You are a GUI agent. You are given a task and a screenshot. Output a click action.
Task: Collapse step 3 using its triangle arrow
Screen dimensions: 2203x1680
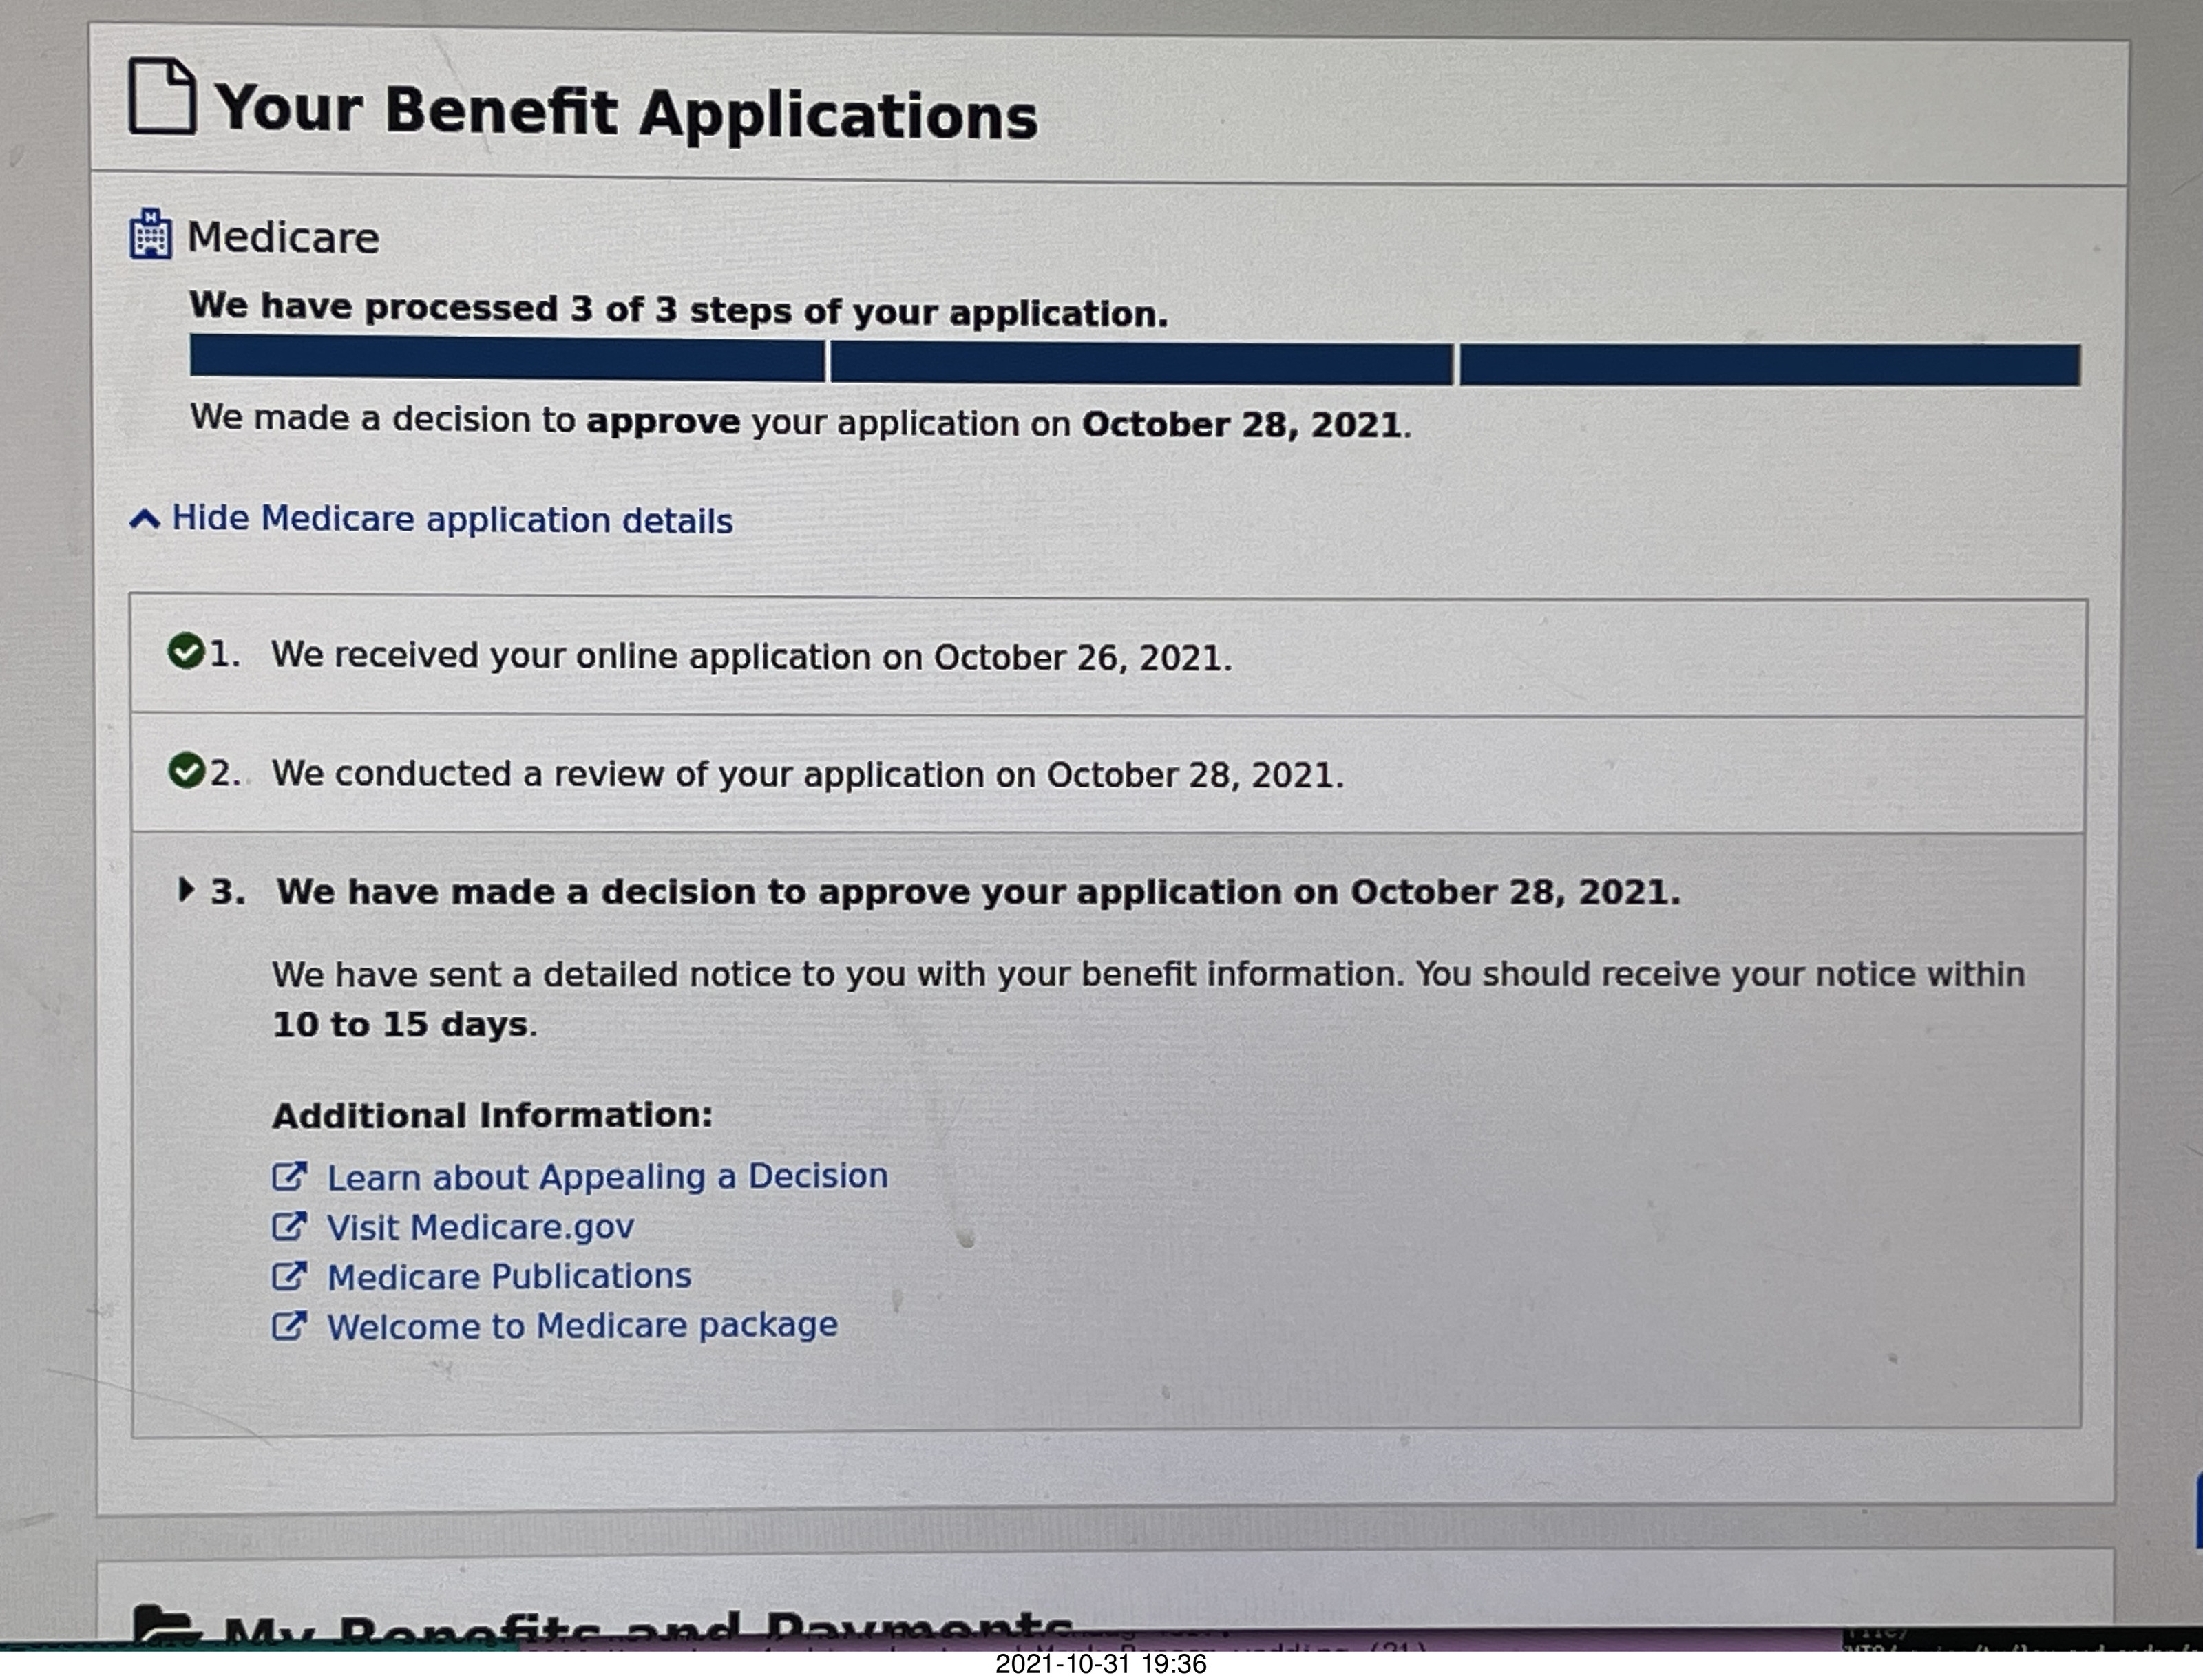(185, 889)
